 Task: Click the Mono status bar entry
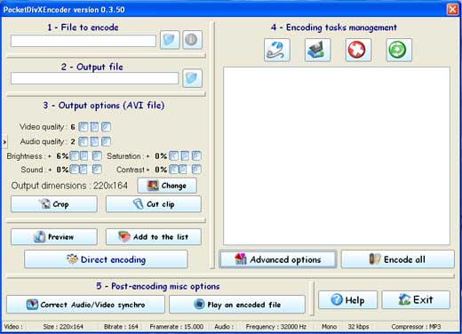329,327
